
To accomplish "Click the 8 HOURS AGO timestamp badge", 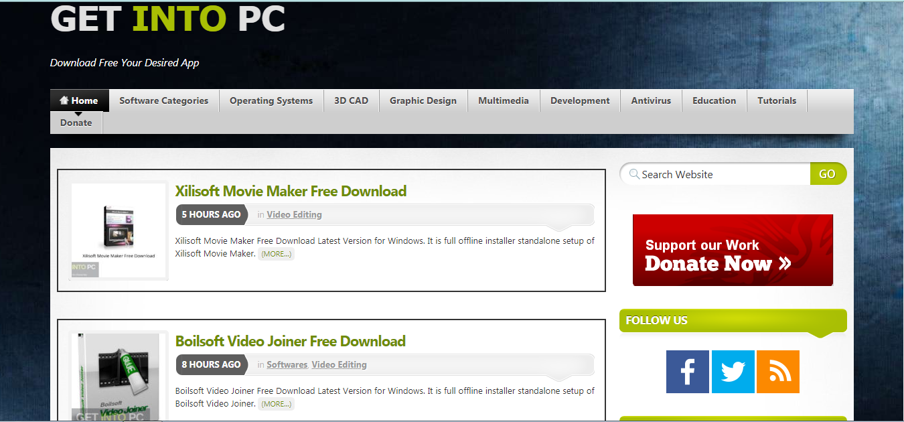I will (x=211, y=364).
